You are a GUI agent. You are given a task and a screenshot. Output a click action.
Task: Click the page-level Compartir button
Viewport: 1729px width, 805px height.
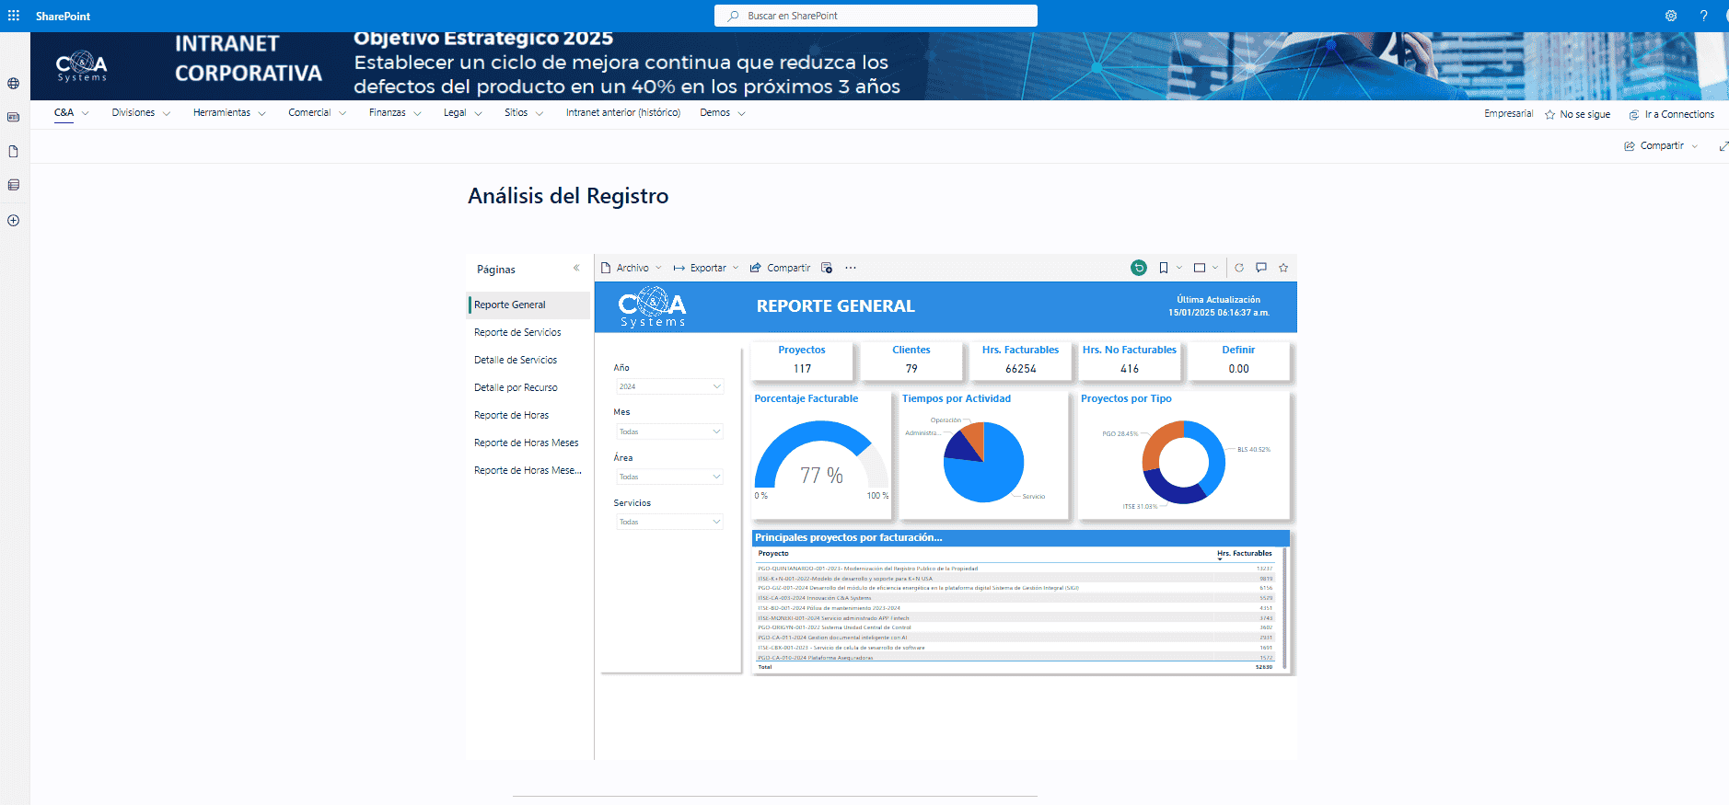(1661, 146)
